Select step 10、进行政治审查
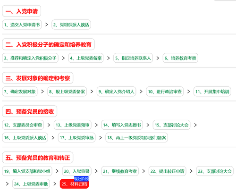Screen dimensions: 236x192 pos(165,92)
